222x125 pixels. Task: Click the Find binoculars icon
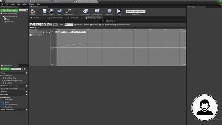click(x=60, y=12)
